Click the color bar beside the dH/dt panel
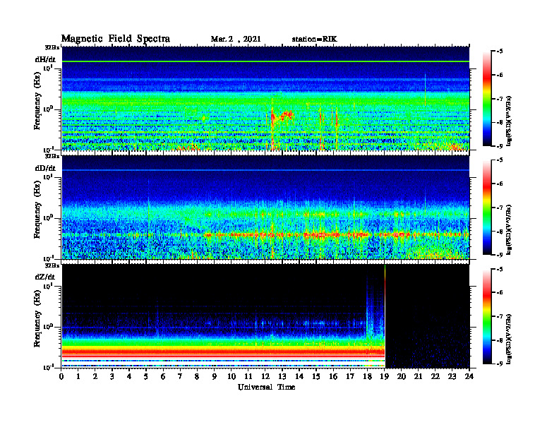The height and width of the screenshot is (432, 559). click(x=487, y=99)
